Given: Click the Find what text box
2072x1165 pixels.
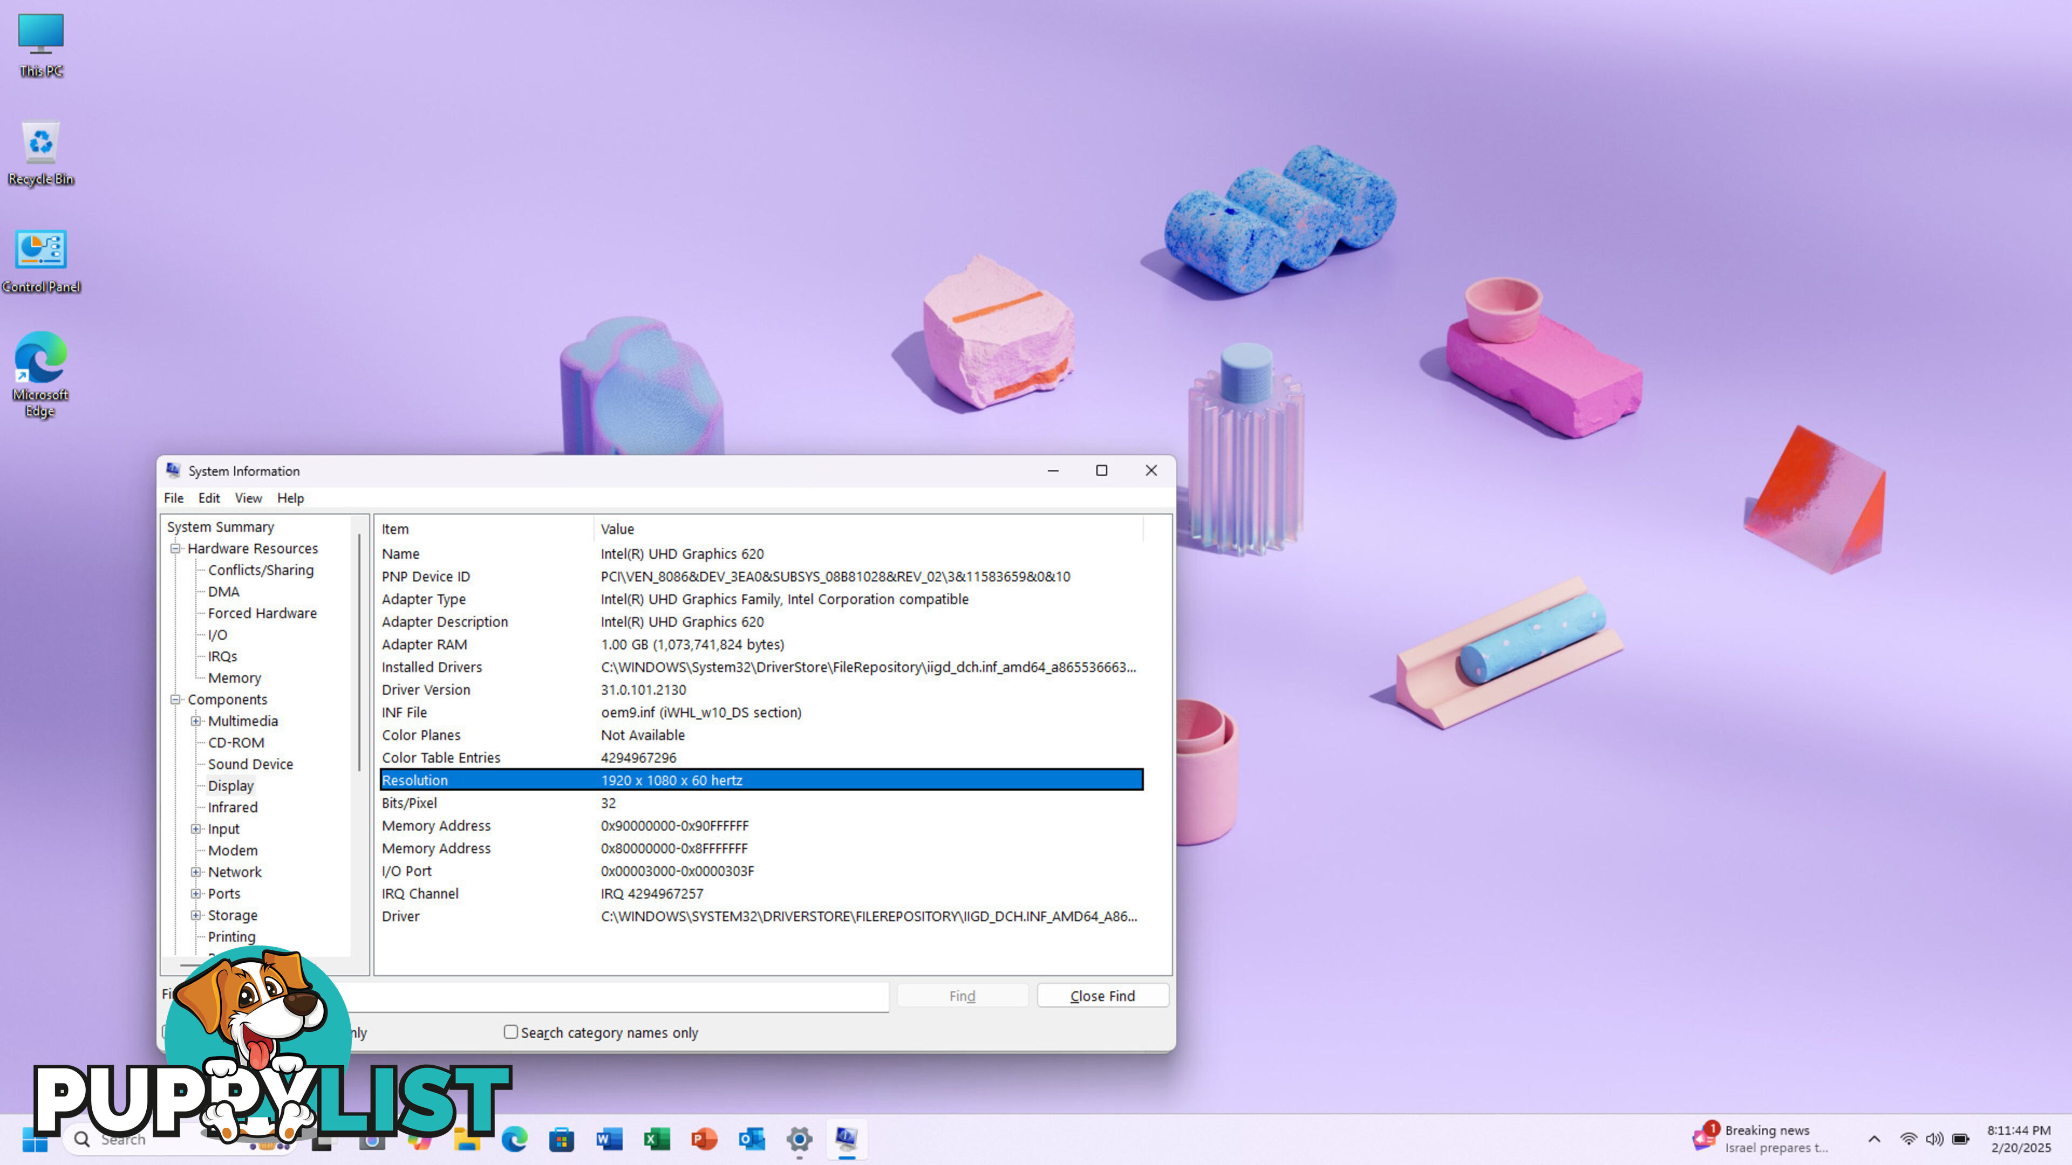Looking at the screenshot, I should [619, 996].
